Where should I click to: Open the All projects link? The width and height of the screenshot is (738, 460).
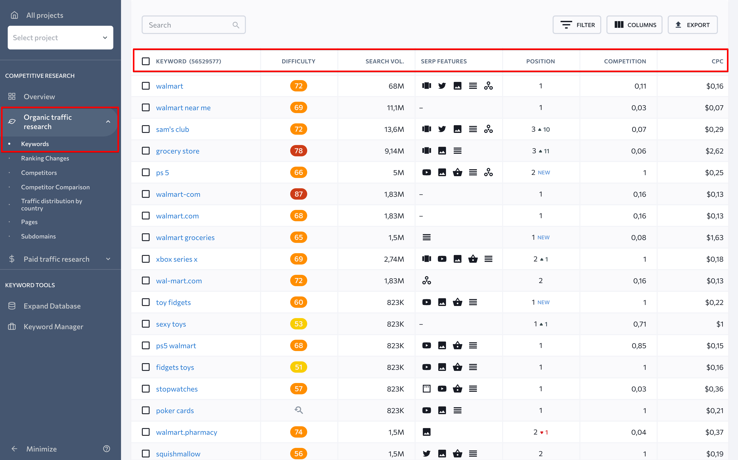tap(45, 15)
